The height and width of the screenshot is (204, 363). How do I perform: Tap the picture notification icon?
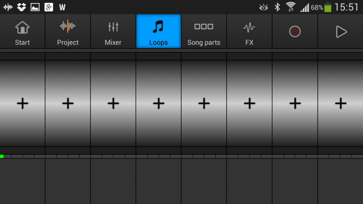(35, 7)
